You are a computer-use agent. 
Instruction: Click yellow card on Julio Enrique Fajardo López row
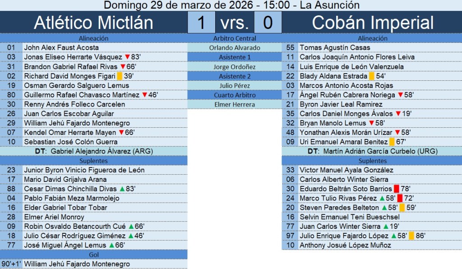tap(411, 236)
